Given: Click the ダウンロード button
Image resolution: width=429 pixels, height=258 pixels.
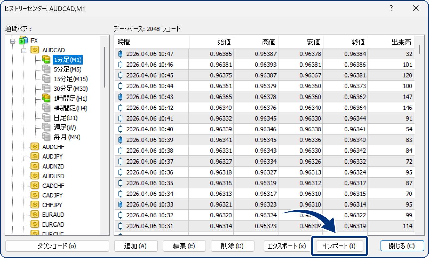Looking at the screenshot, I should tap(57, 246).
